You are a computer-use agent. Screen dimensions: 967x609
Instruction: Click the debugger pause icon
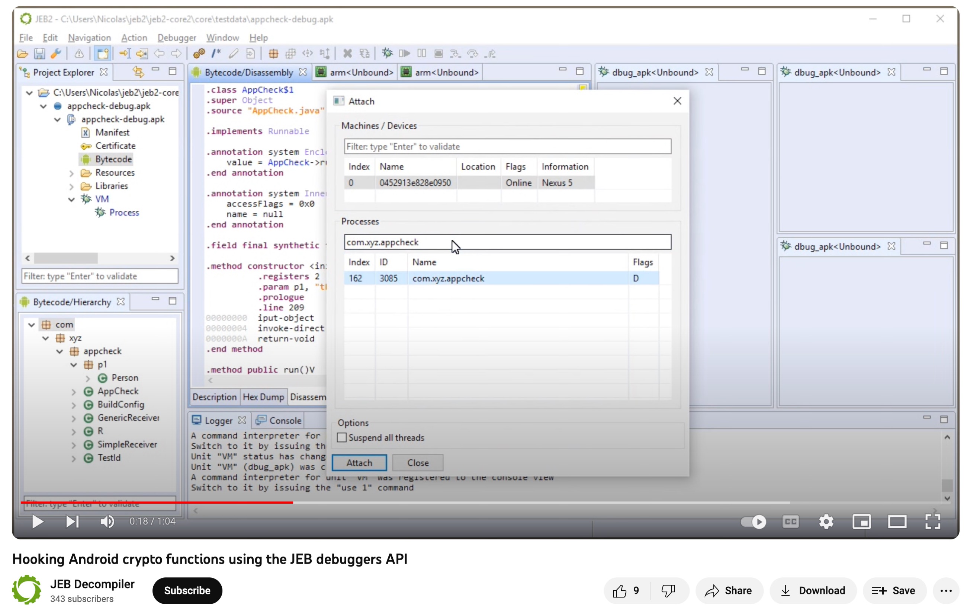click(421, 54)
